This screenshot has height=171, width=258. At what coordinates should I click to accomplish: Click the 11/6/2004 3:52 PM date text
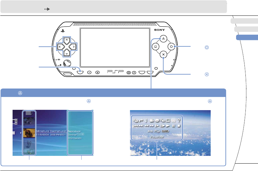tap(51, 135)
